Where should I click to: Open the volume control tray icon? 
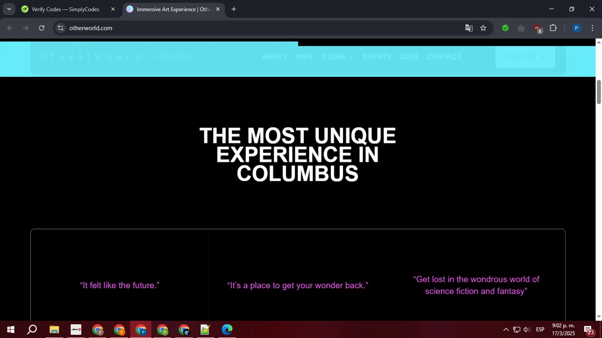(527, 330)
